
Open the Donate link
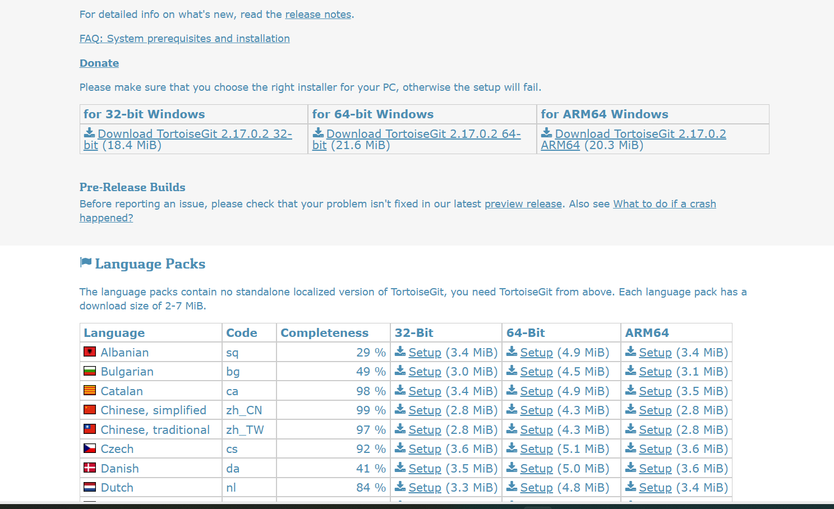coord(99,63)
